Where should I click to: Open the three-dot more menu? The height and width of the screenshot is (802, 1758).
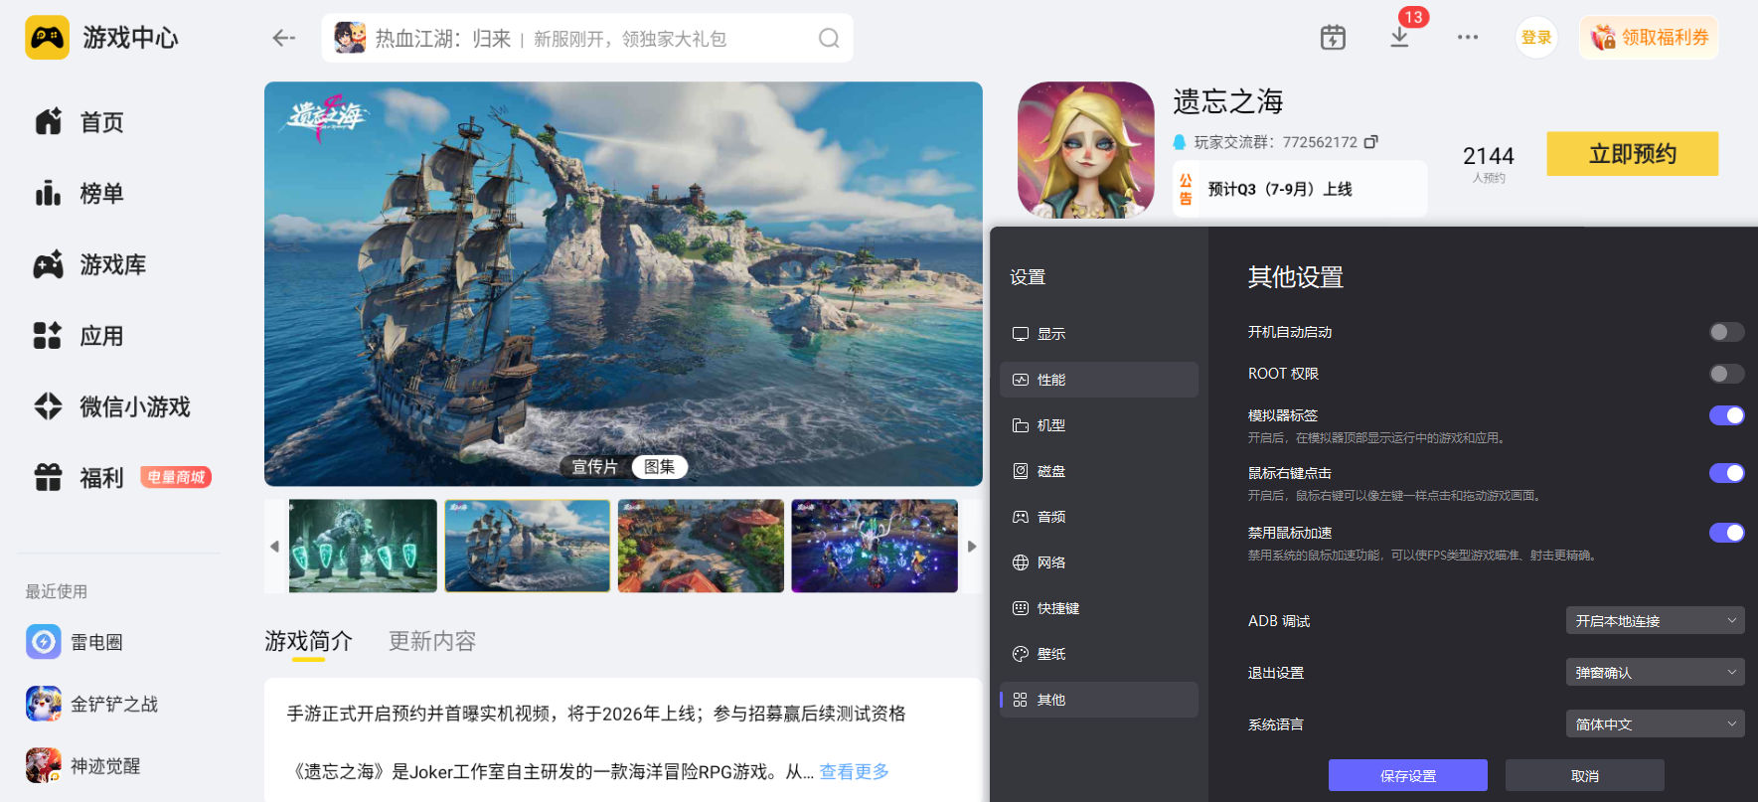(x=1468, y=37)
